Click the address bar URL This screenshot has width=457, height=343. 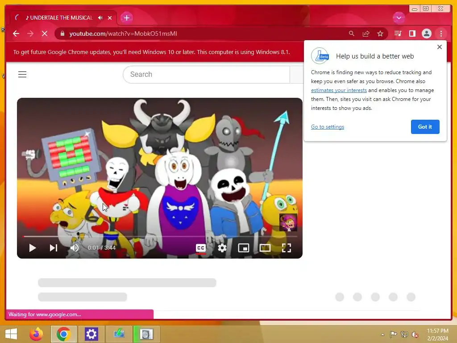123,33
